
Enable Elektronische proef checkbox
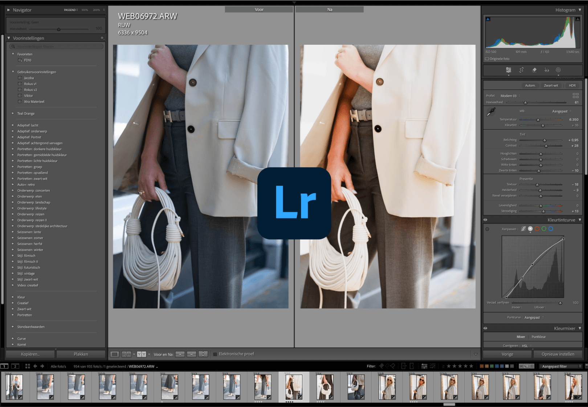215,354
